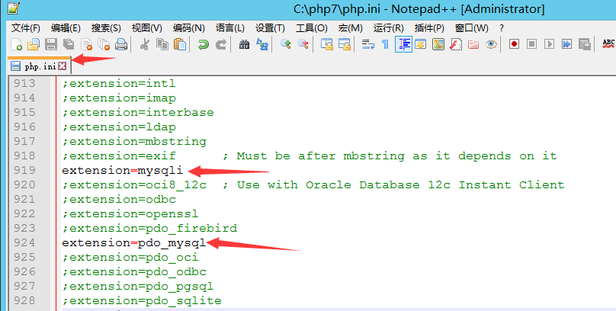The image size is (616, 311).
Task: Open the 插件(P) menu
Action: (429, 27)
